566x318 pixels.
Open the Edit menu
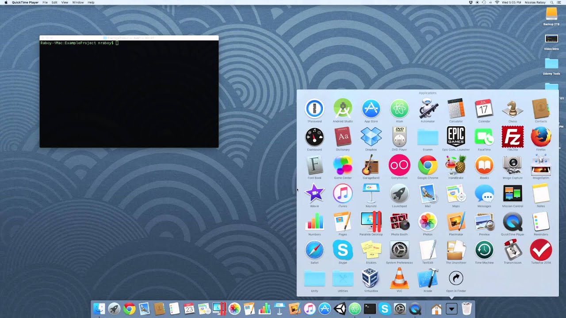tap(54, 3)
